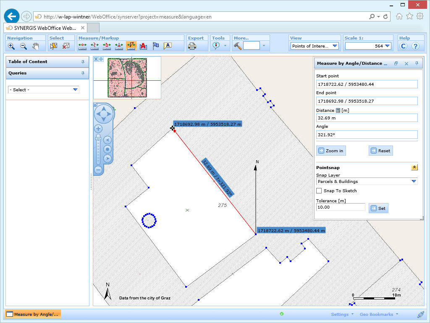Viewport: 430px width, 323px height.
Task: Open the Help question mark
Action: click(x=415, y=46)
